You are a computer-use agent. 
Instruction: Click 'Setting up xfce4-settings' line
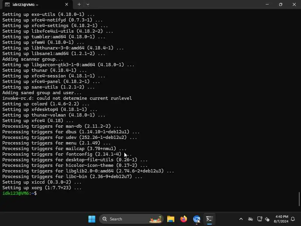point(55,26)
